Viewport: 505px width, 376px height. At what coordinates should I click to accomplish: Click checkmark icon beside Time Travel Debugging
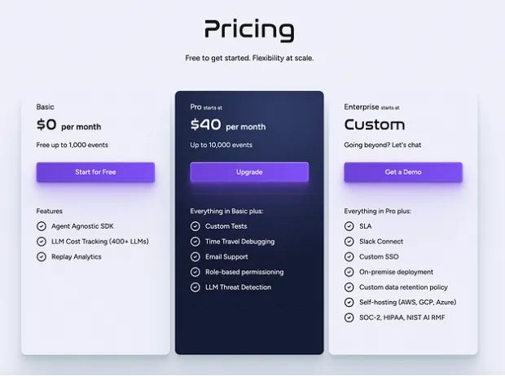coord(195,242)
